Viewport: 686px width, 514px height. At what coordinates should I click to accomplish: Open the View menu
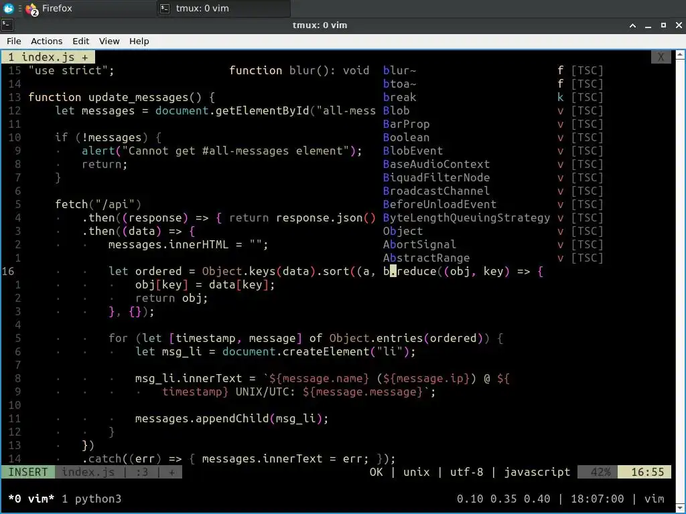[109, 41]
